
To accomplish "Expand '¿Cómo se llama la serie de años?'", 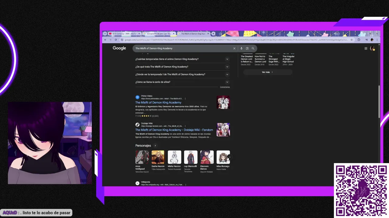I will (x=182, y=82).
